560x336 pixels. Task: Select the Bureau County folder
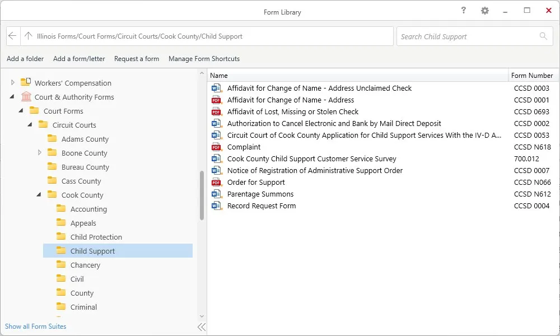(x=85, y=167)
